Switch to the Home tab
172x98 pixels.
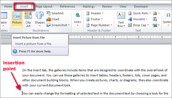click(8, 6)
